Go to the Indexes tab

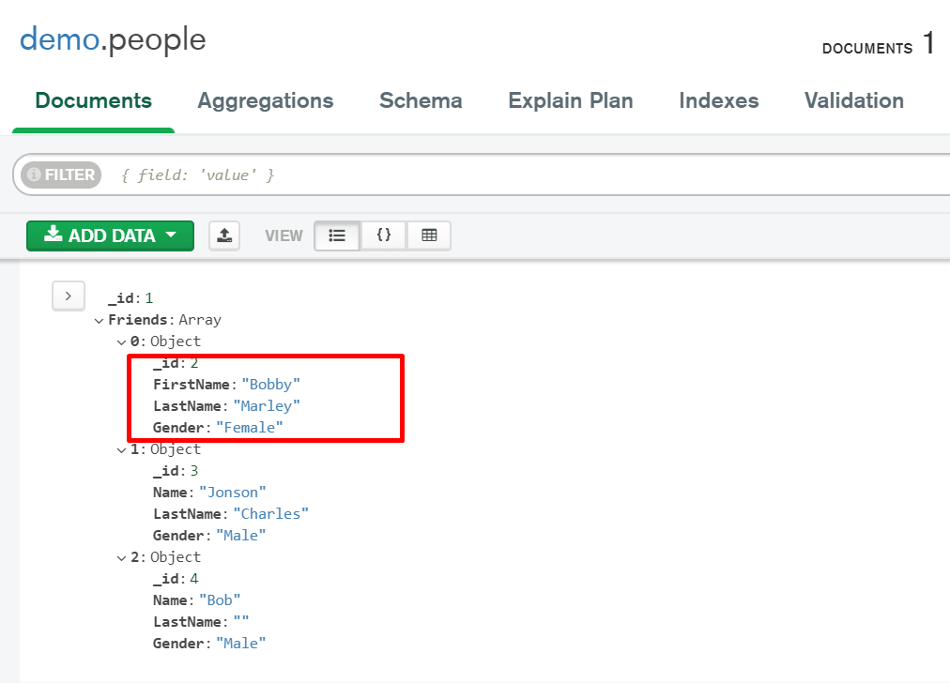718,100
